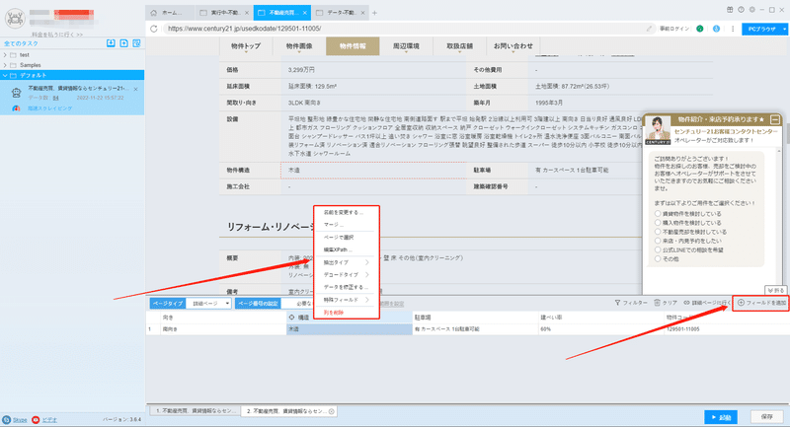790x427 pixels.
Task: Switch to the 周辺環境 page tab
Action: pos(406,45)
